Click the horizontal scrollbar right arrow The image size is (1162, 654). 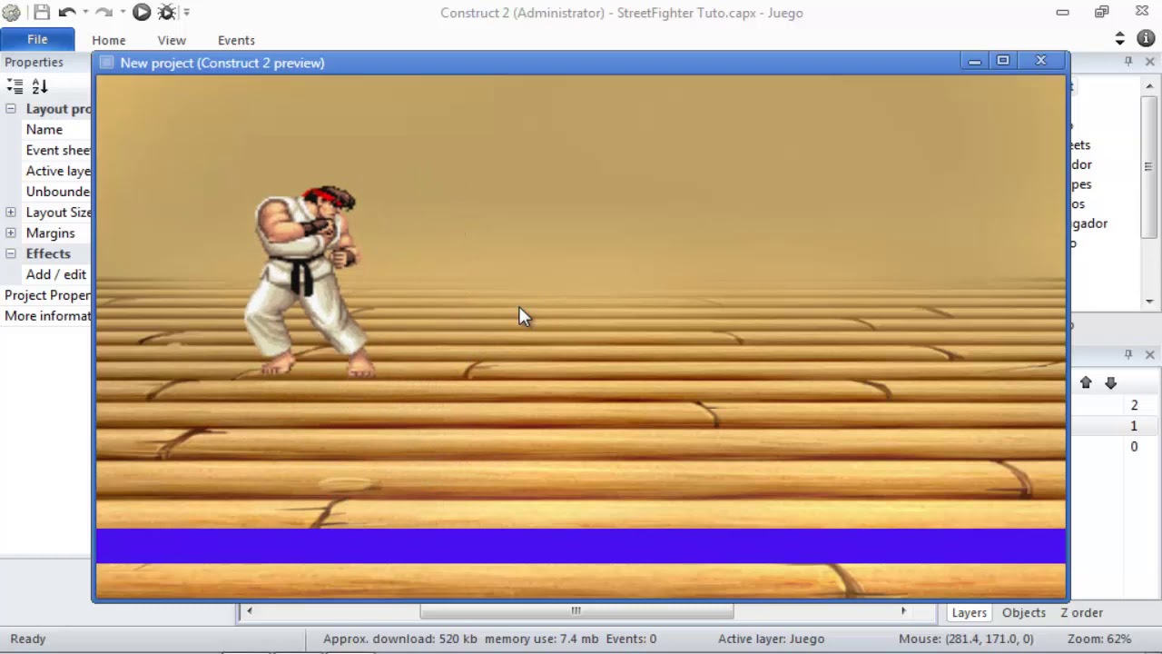coord(903,611)
